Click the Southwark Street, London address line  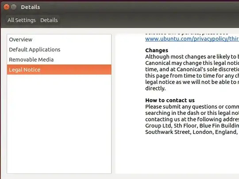[192, 132]
